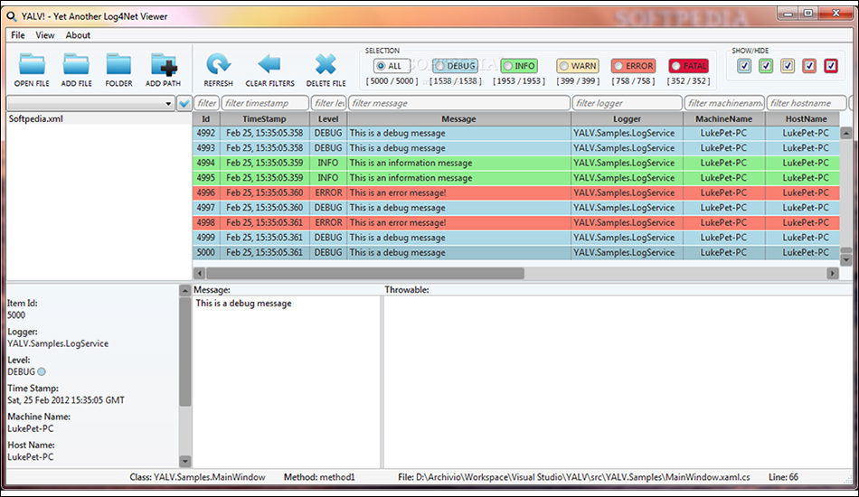Image resolution: width=859 pixels, height=497 pixels.
Task: Click the filter Id input field
Action: click(x=206, y=103)
